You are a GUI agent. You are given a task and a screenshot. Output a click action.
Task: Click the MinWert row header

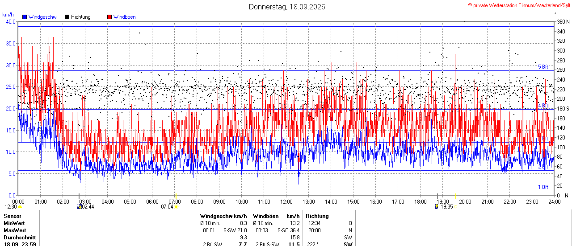tap(14, 223)
